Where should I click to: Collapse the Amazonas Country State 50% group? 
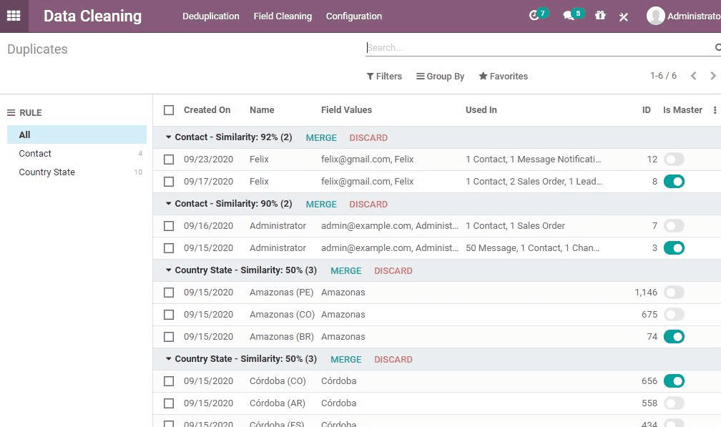tap(168, 270)
